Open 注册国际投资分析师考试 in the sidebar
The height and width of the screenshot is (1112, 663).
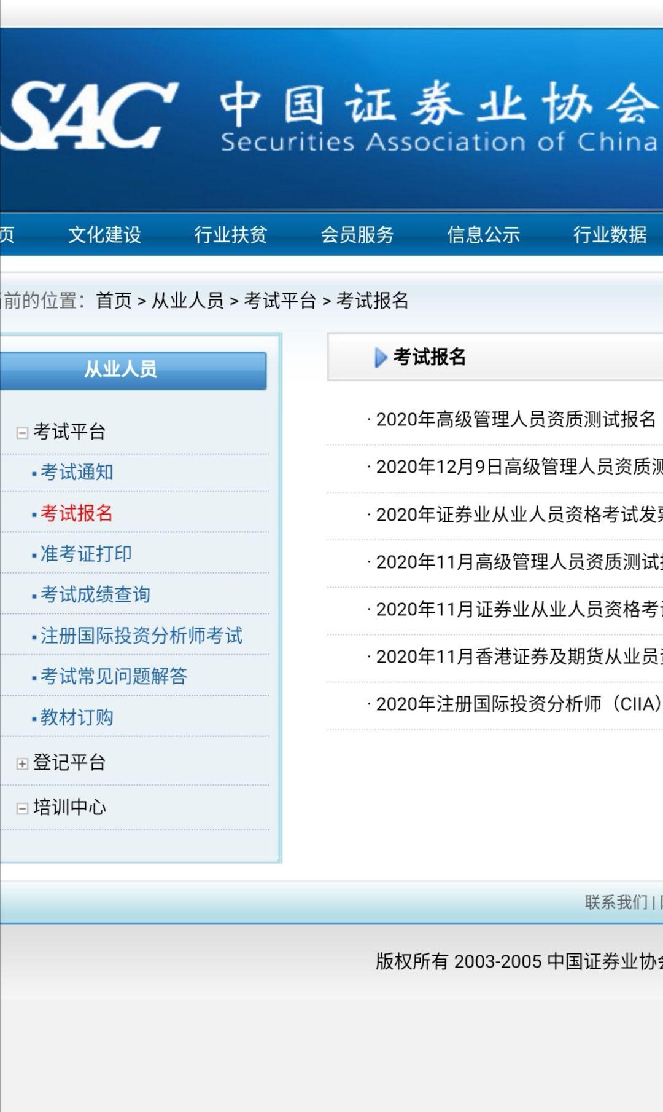pos(141,636)
